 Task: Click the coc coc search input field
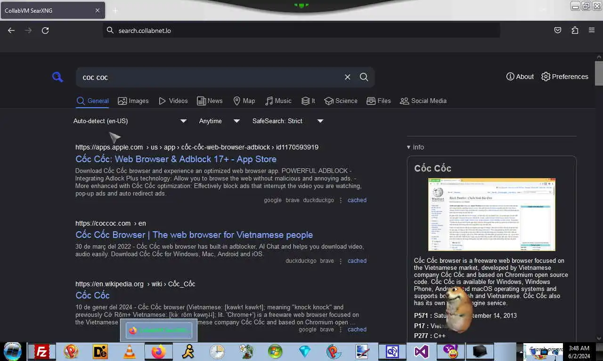point(210,77)
